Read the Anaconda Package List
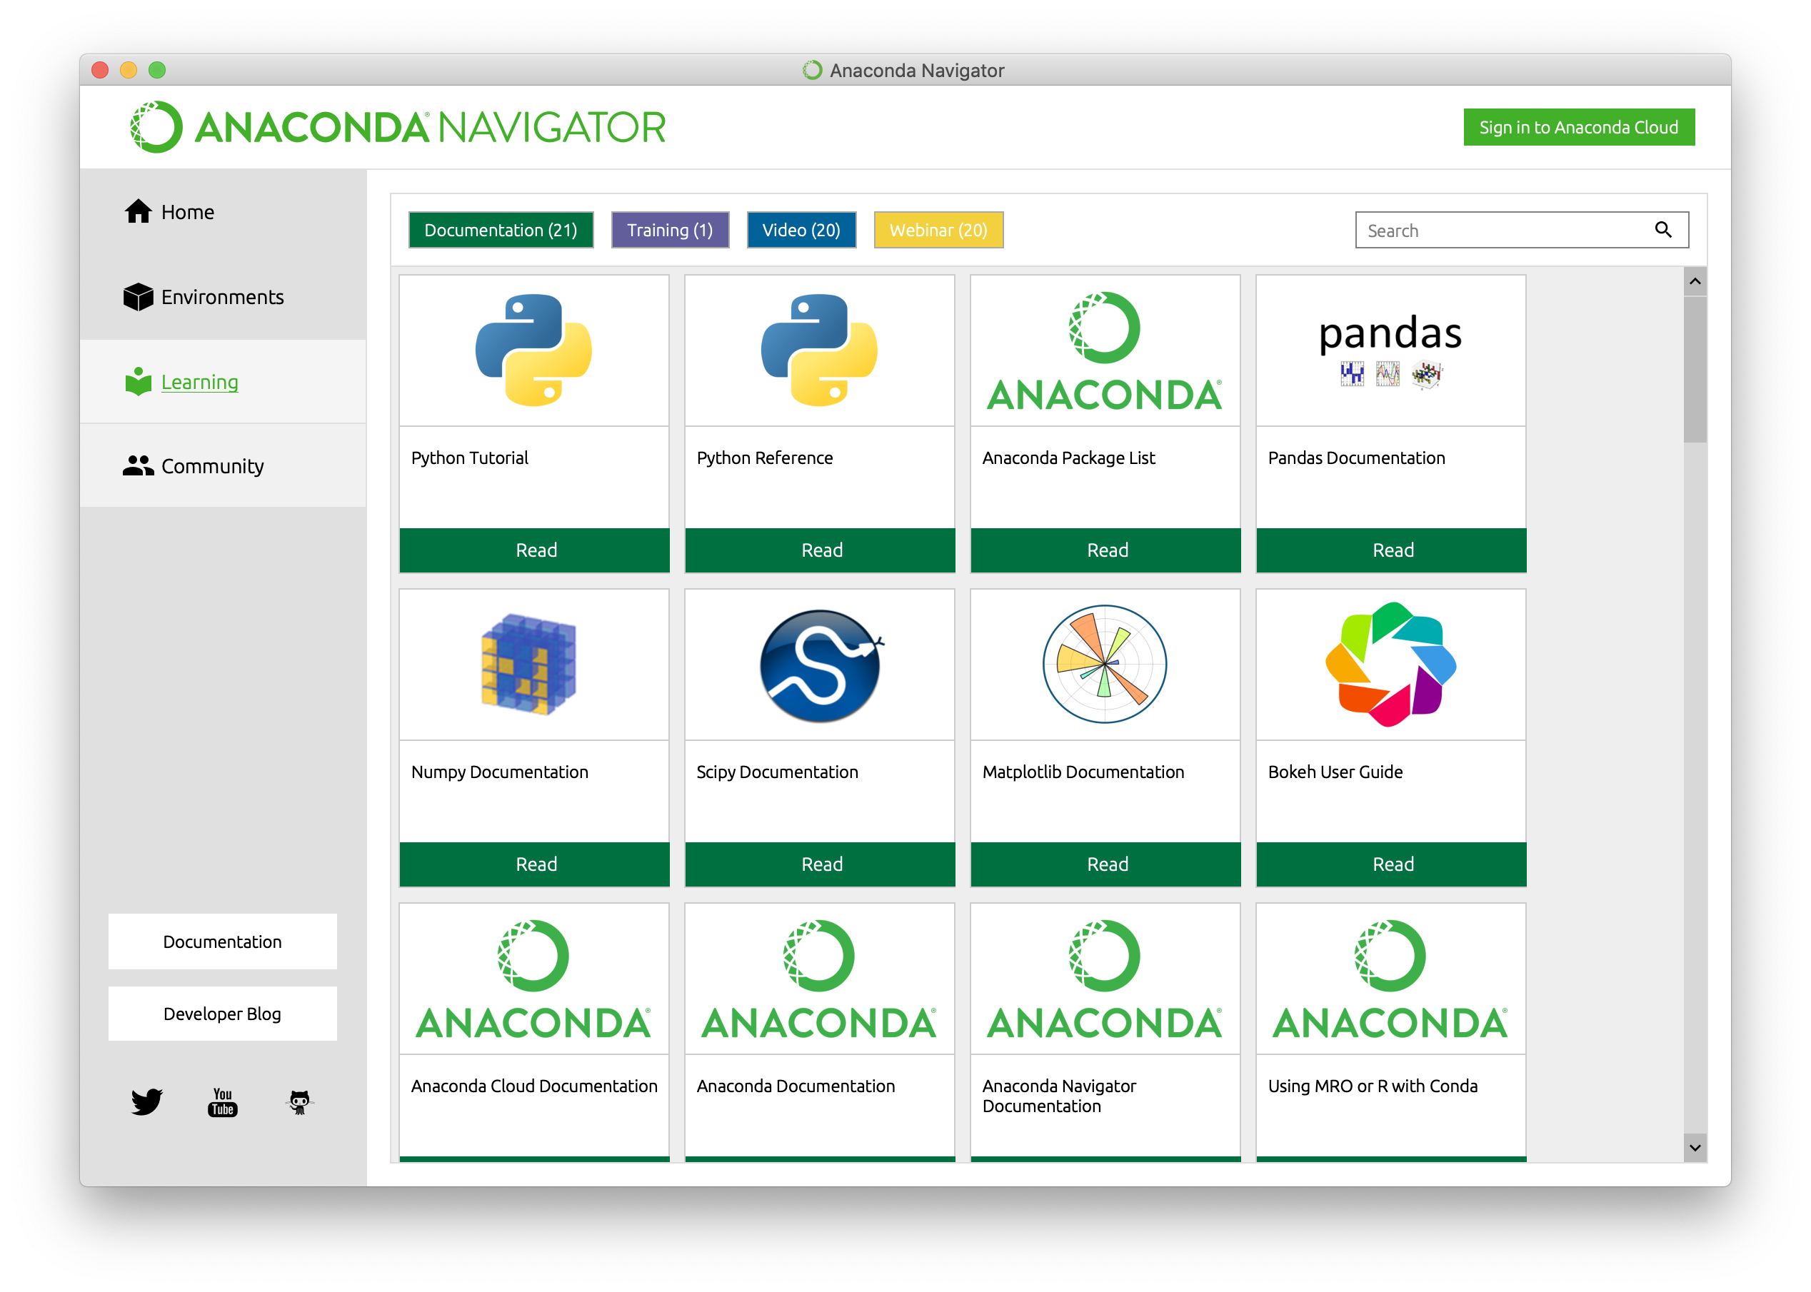This screenshot has height=1292, width=1811. click(x=1106, y=550)
